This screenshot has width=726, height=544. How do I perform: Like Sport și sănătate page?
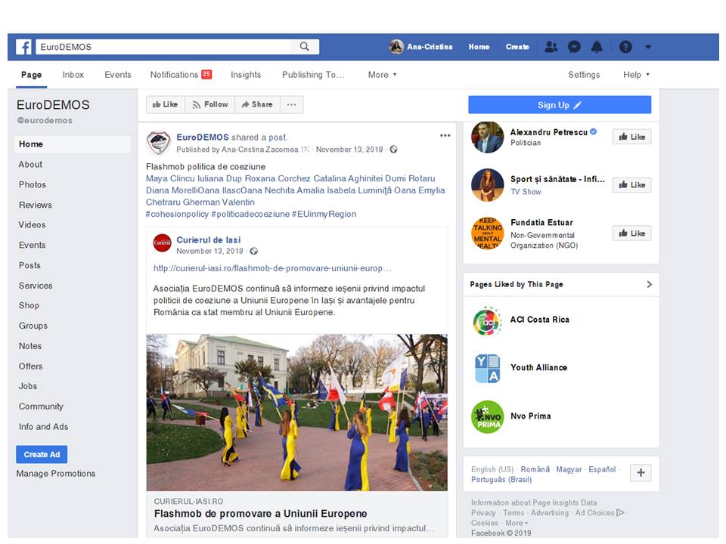pyautogui.click(x=632, y=185)
